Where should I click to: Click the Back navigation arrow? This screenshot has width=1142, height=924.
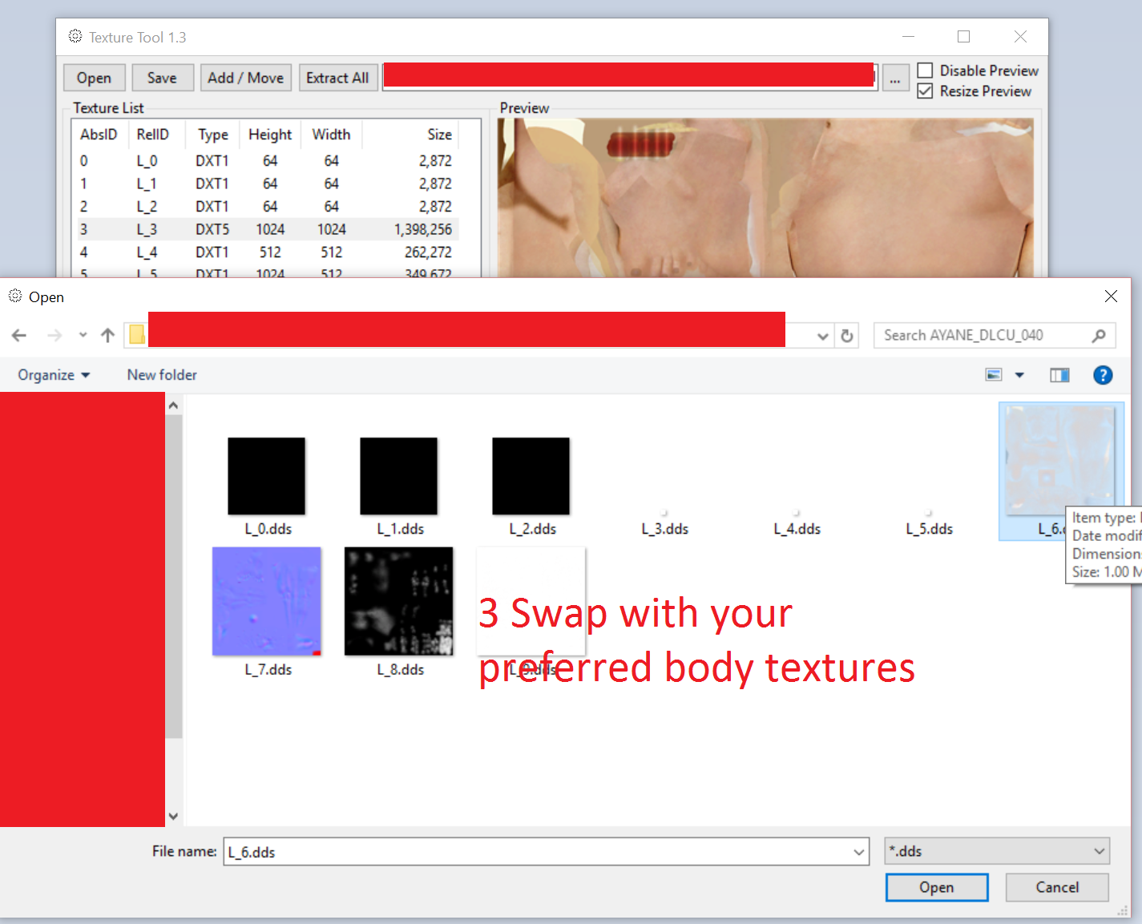(x=19, y=336)
